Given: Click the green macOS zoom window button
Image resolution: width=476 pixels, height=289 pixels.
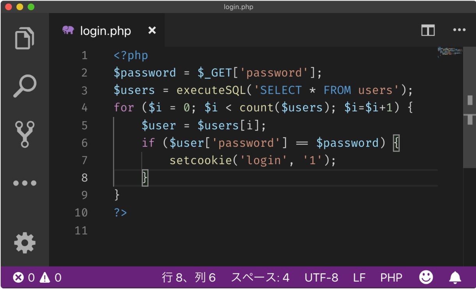Looking at the screenshot, I should (31, 7).
